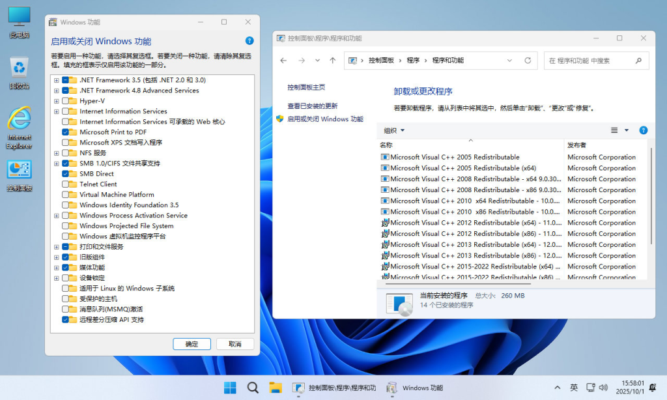Go up one level with the up arrow

coord(332,60)
